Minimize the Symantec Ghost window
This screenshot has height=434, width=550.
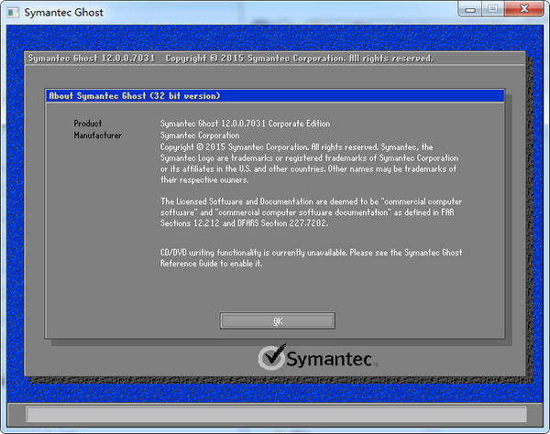[470, 9]
